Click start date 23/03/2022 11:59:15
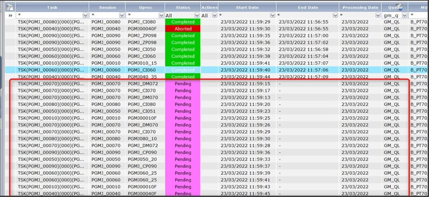This screenshot has height=197, width=429. [246, 84]
